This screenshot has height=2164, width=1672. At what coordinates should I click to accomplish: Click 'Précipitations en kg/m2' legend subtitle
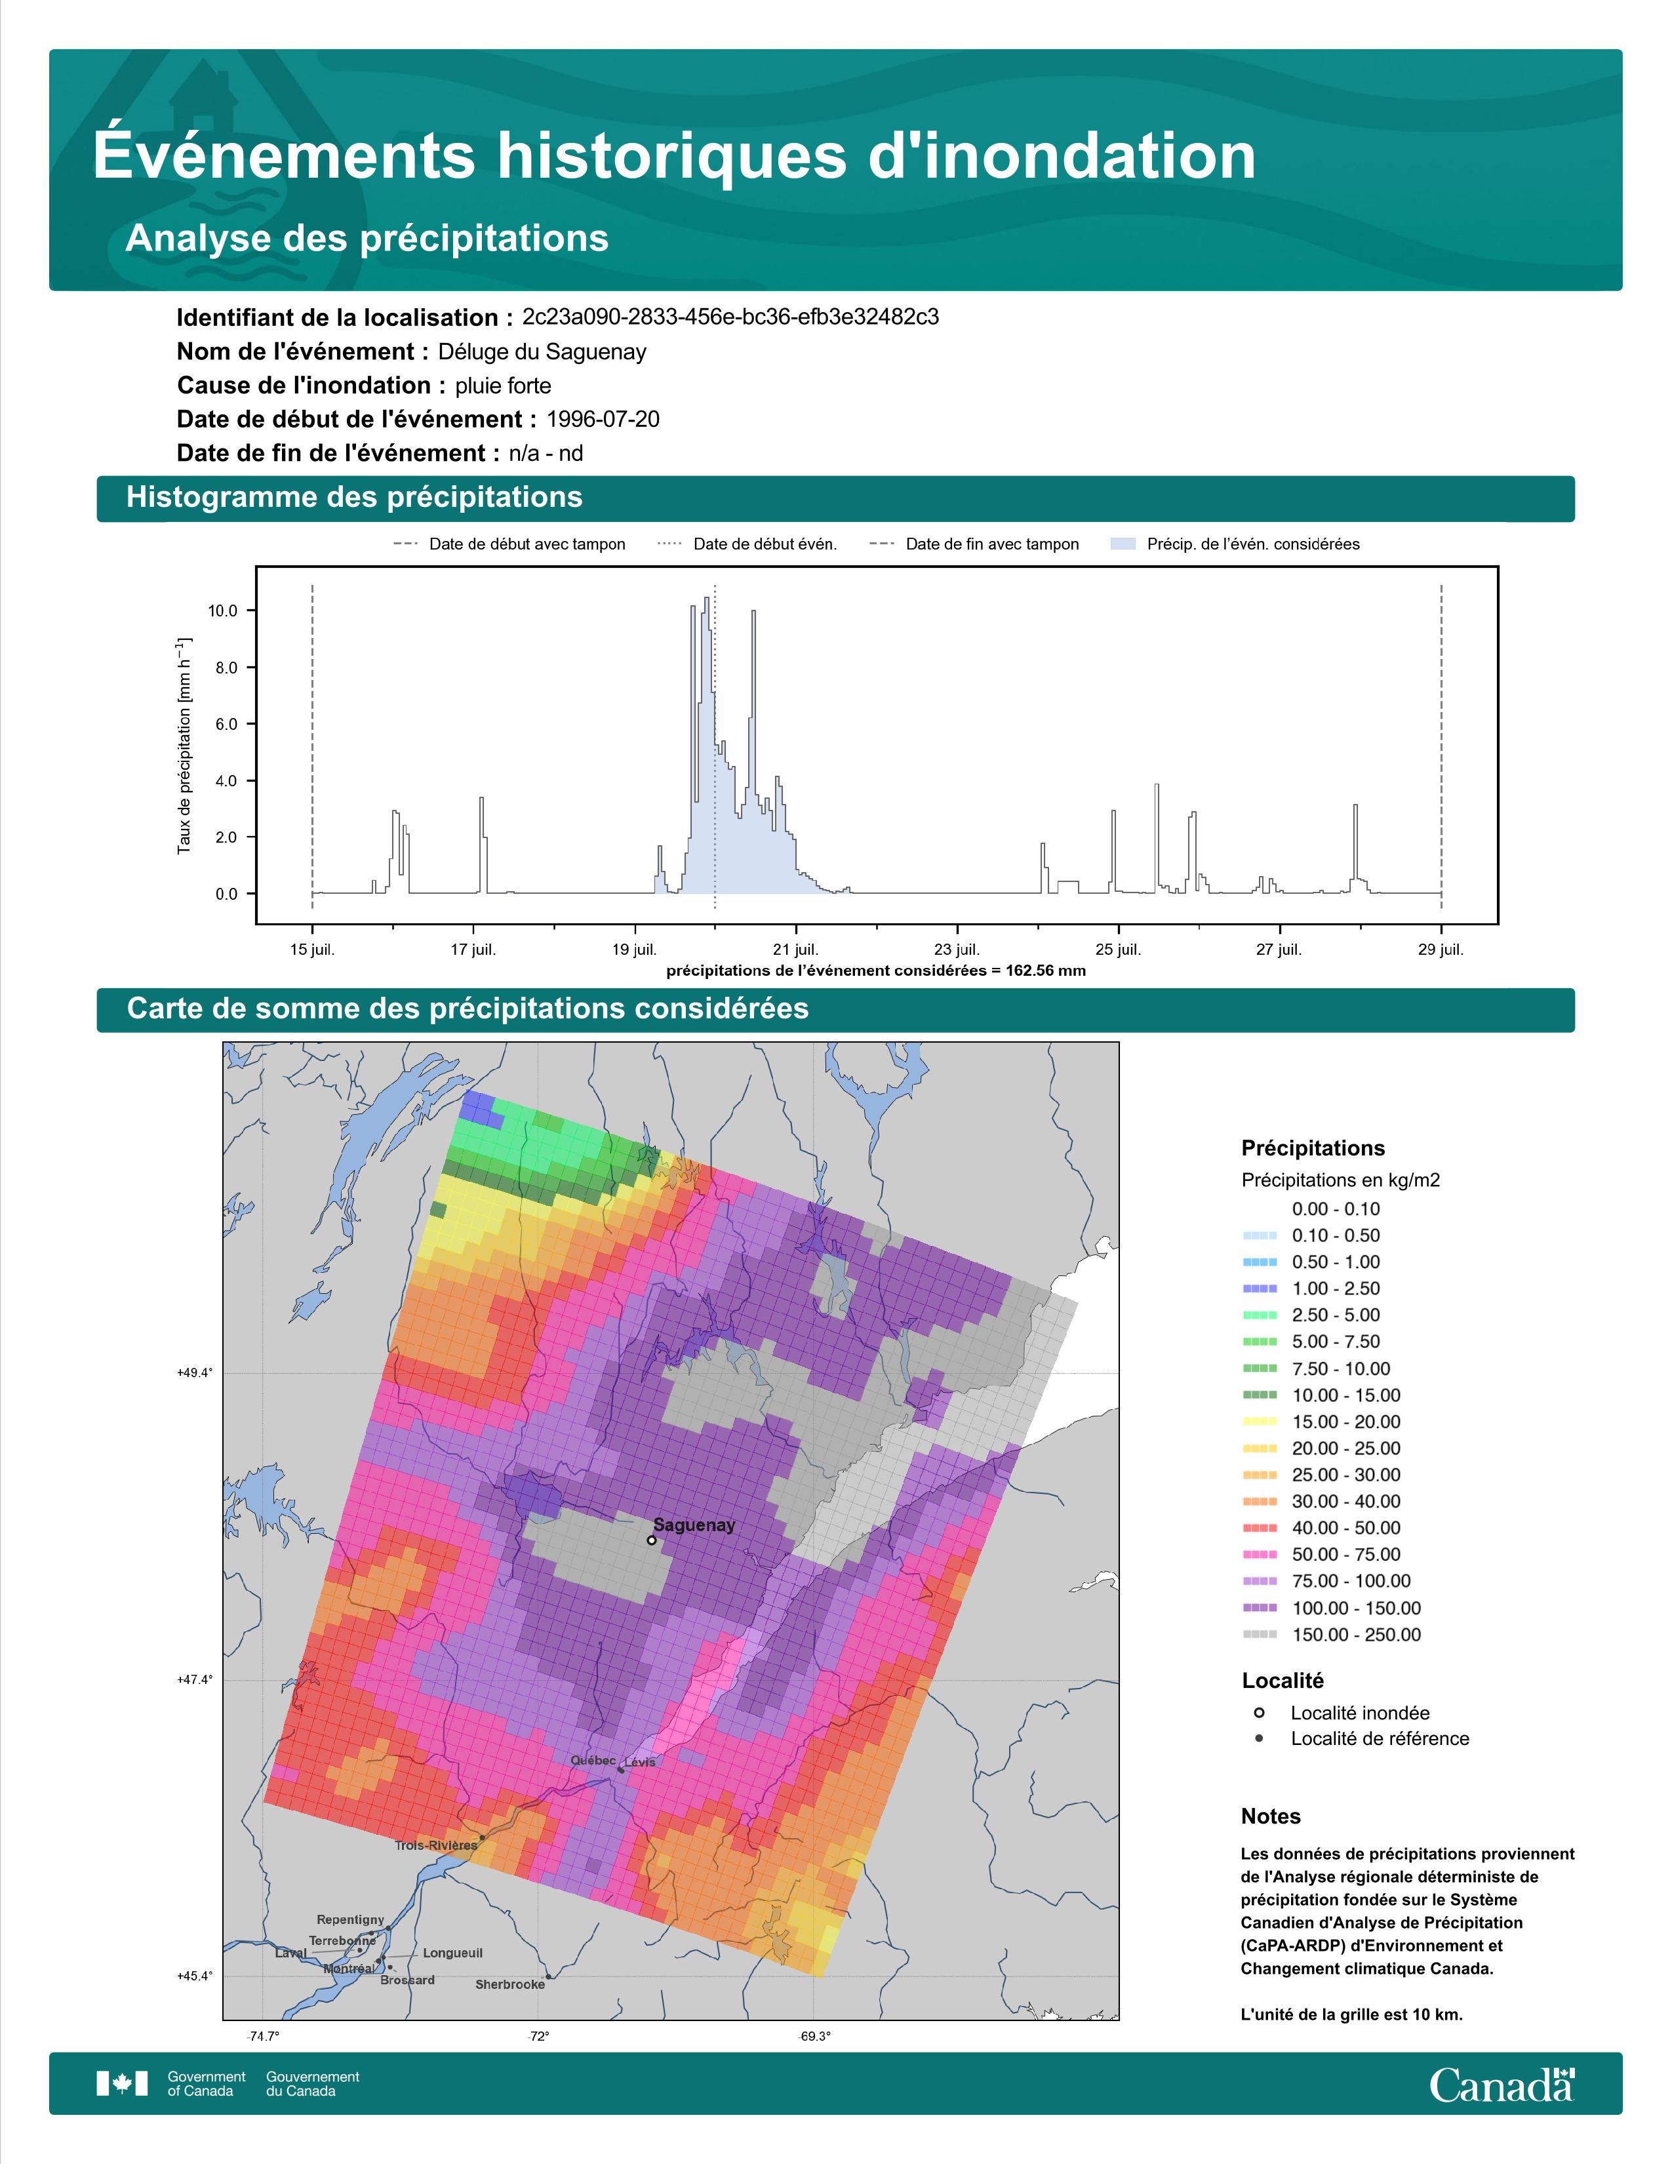[1340, 1180]
